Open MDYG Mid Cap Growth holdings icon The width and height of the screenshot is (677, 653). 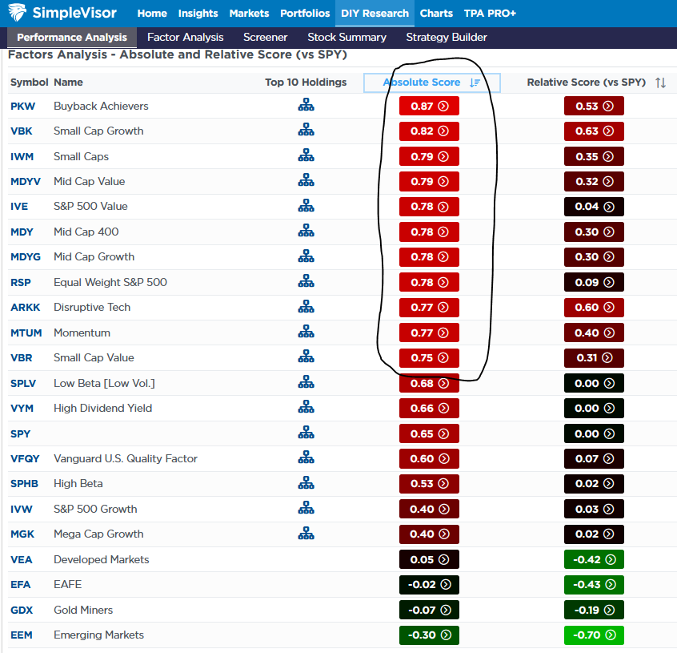306,256
